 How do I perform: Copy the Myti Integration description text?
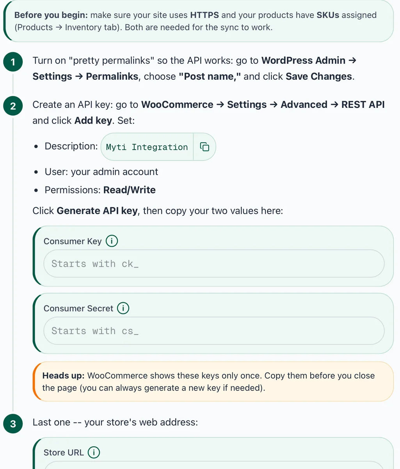(x=204, y=147)
